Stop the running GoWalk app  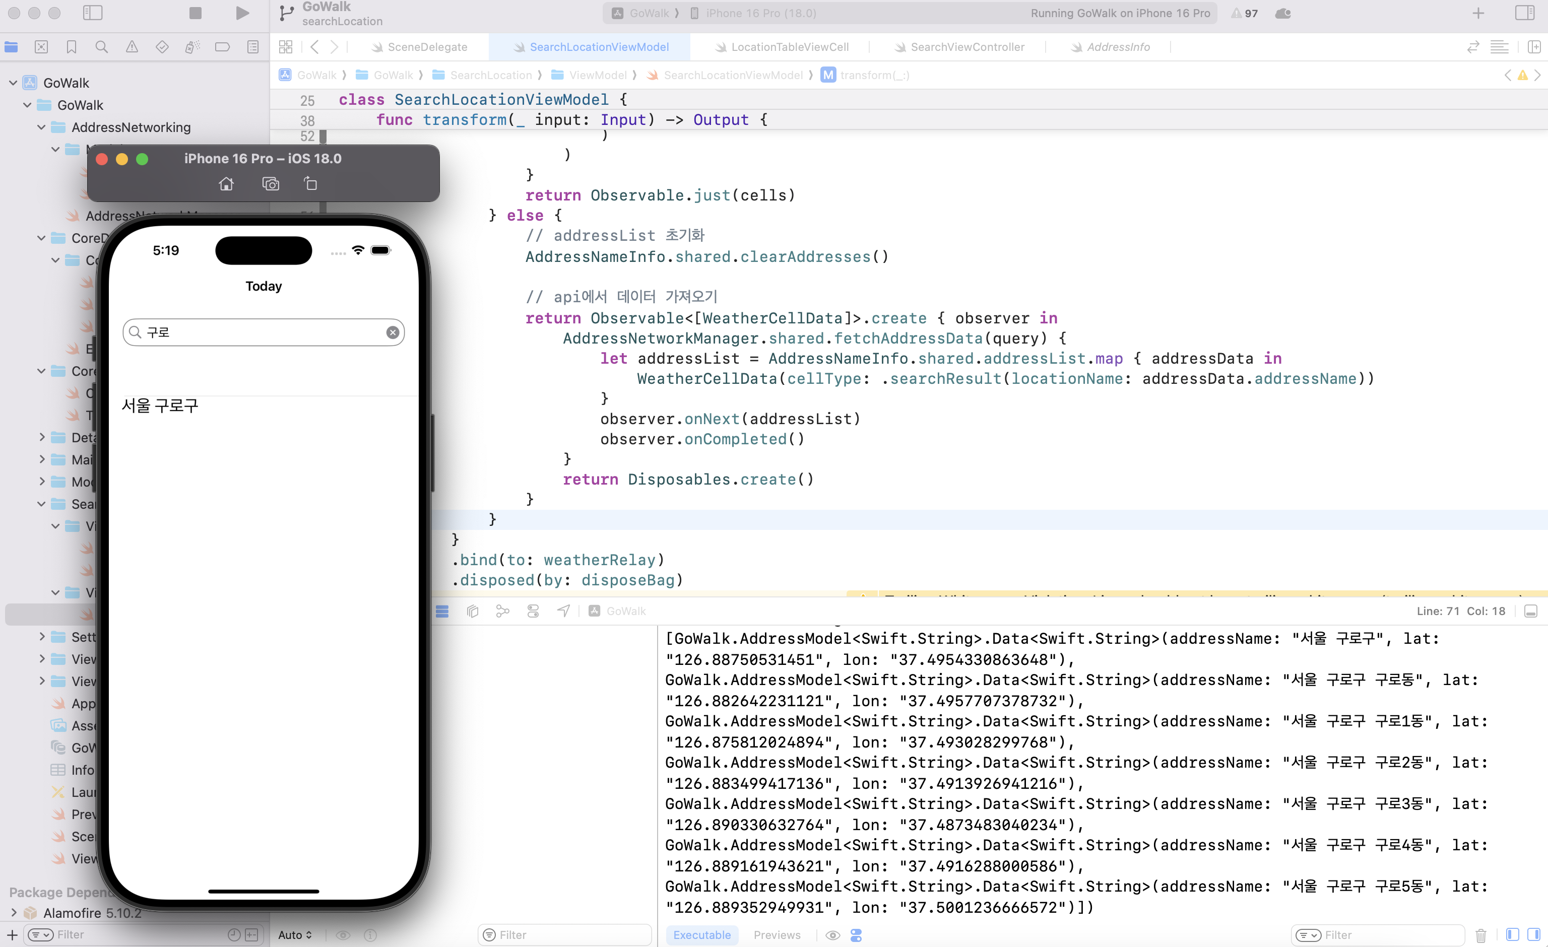pyautogui.click(x=196, y=13)
